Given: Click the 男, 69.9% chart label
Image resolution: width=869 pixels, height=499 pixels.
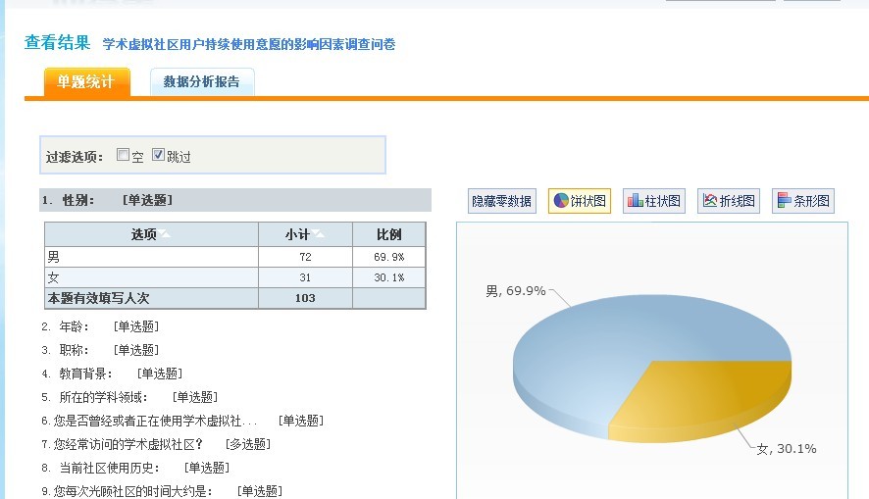Looking at the screenshot, I should click(x=515, y=291).
